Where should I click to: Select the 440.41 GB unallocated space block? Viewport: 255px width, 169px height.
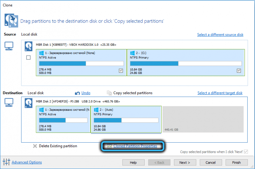click(x=203, y=119)
